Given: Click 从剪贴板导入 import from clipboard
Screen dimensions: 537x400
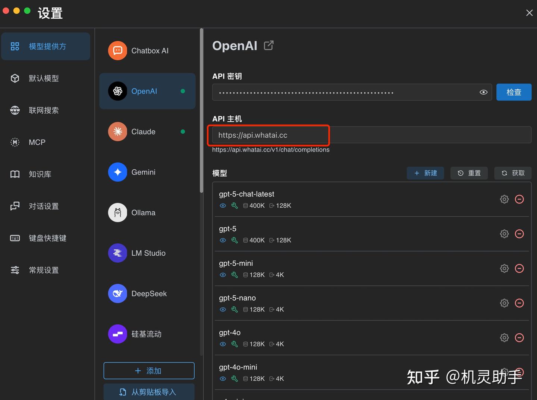Looking at the screenshot, I should [149, 392].
